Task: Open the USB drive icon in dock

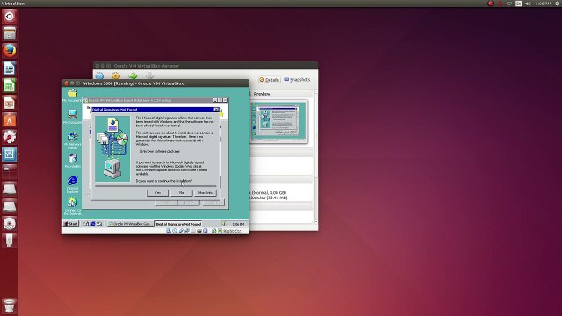Action: [10, 240]
